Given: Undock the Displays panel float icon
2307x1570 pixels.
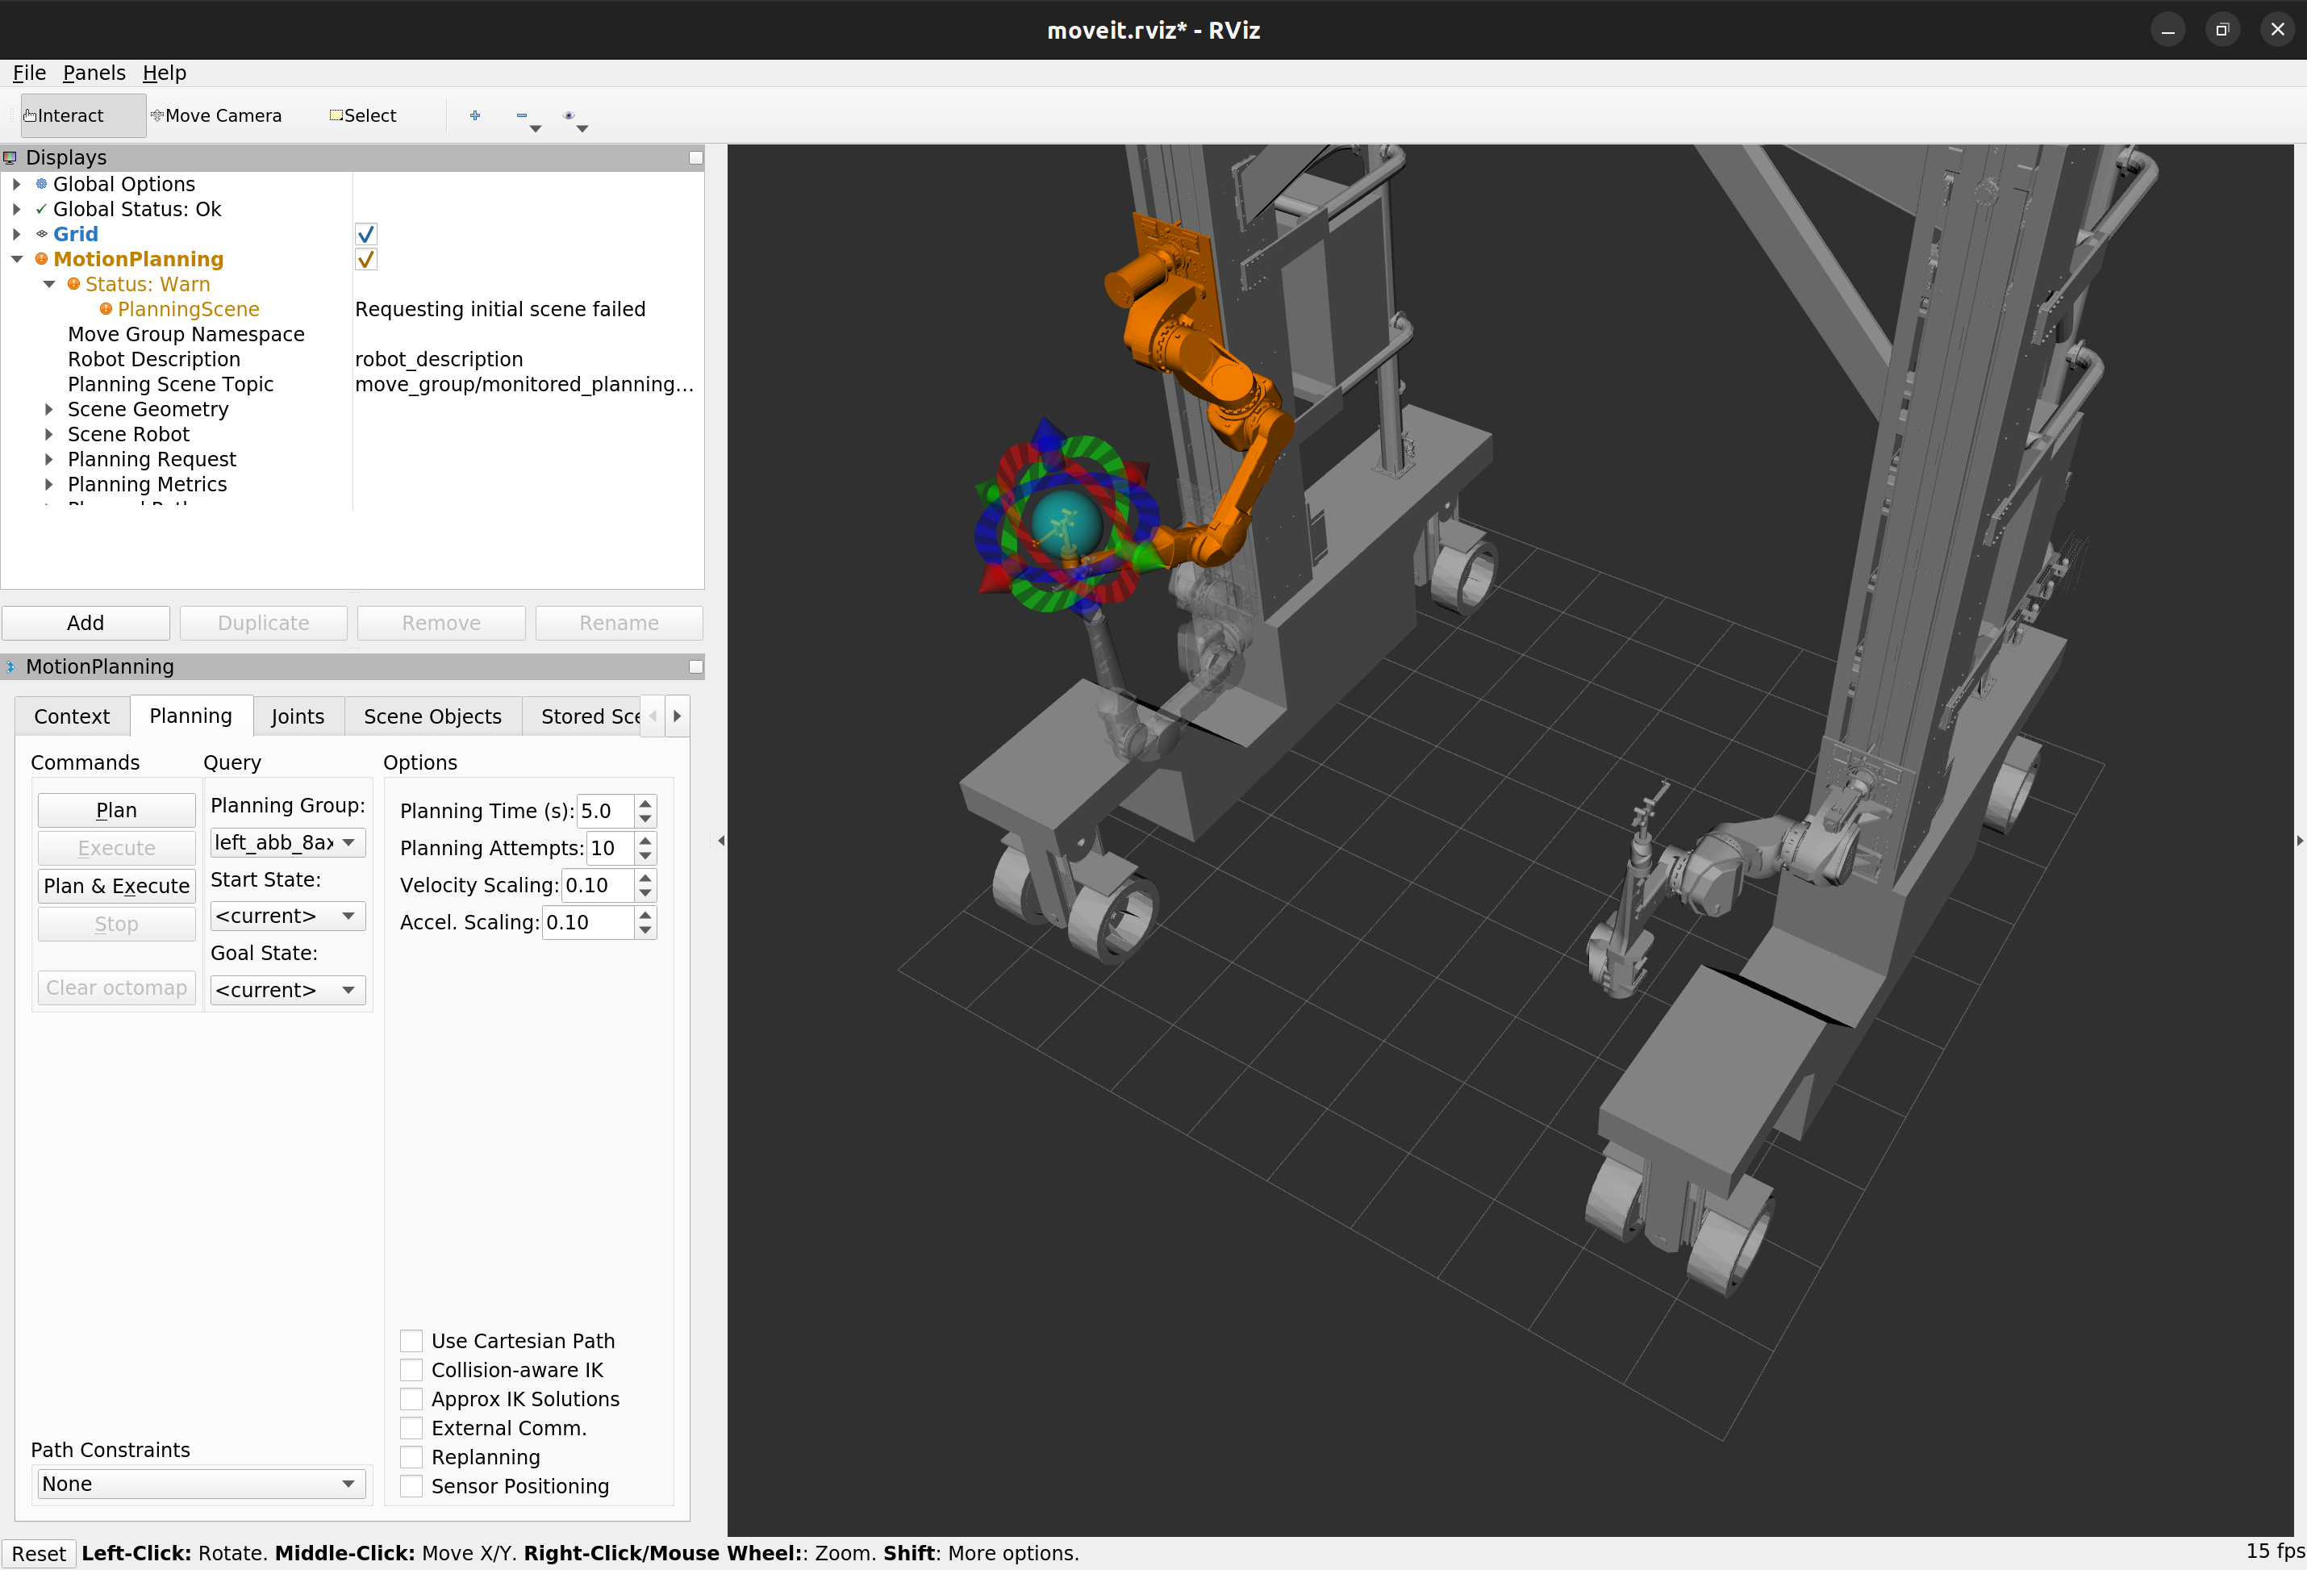Looking at the screenshot, I should (696, 158).
